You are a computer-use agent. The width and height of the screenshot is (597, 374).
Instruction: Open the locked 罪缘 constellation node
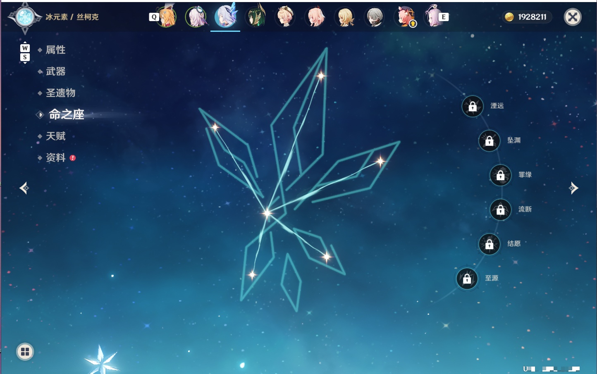click(x=501, y=175)
